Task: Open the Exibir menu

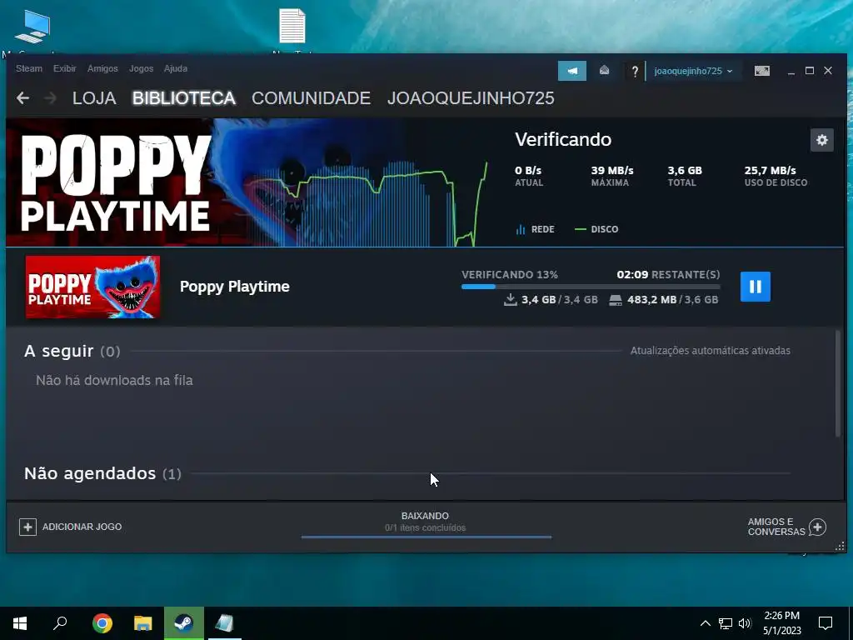Action: pos(65,68)
